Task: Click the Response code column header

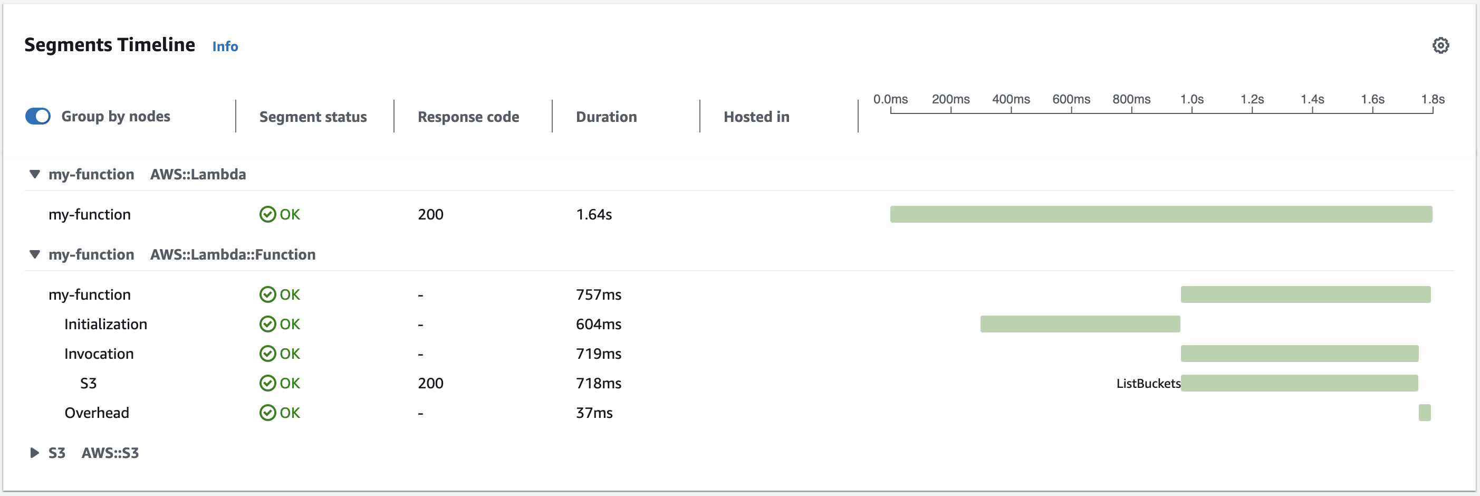Action: coord(468,117)
